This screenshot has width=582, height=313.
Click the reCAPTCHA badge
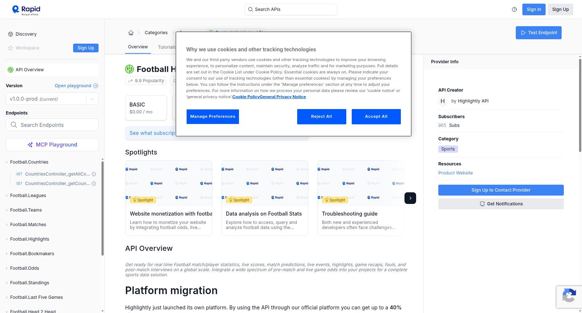(569, 297)
